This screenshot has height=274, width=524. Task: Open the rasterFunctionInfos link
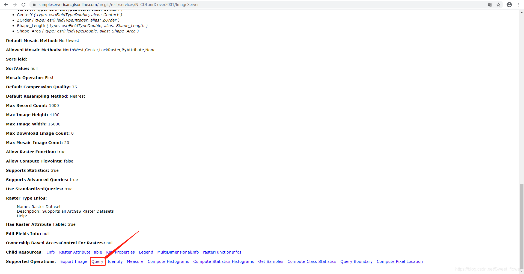coord(222,252)
